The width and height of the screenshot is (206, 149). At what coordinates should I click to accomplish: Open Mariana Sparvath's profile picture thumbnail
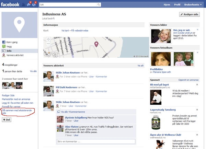click(x=161, y=59)
